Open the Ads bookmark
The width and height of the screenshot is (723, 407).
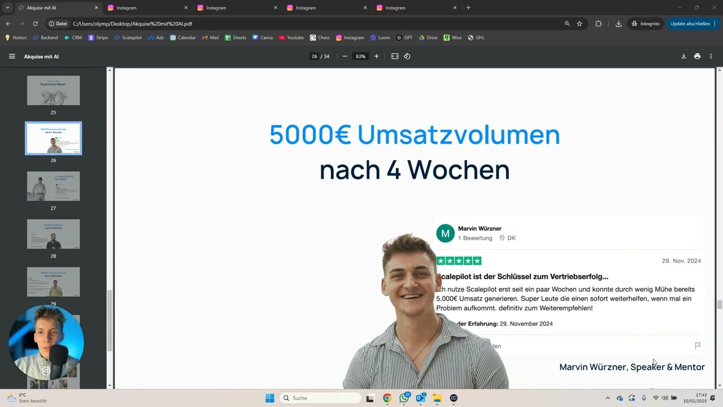(156, 38)
